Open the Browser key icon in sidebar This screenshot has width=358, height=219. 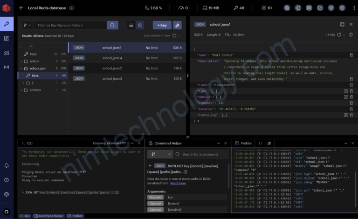pos(7,24)
